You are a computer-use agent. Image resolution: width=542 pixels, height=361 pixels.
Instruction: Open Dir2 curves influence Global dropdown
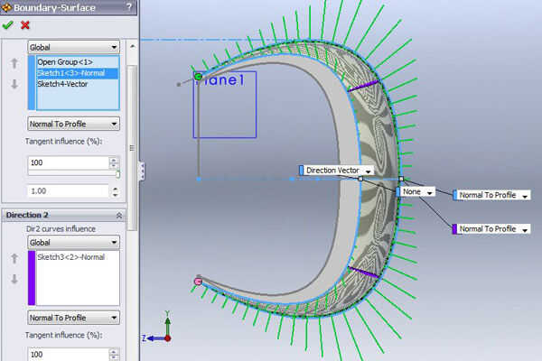74,242
